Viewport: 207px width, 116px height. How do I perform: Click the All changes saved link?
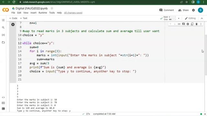click(73, 13)
